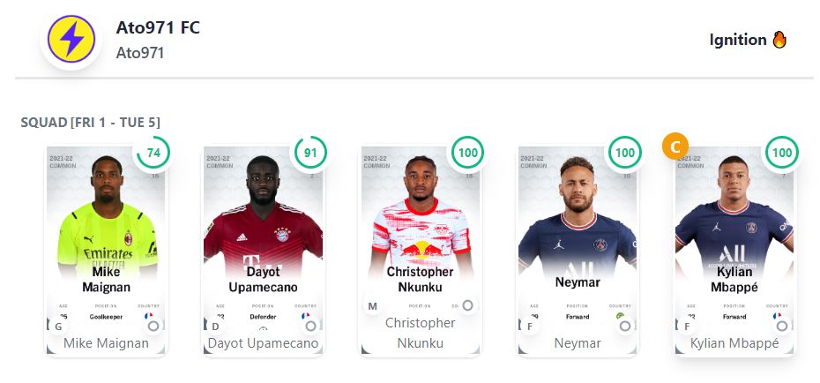Click the Ignition label
The height and width of the screenshot is (383, 820).
coord(737,40)
